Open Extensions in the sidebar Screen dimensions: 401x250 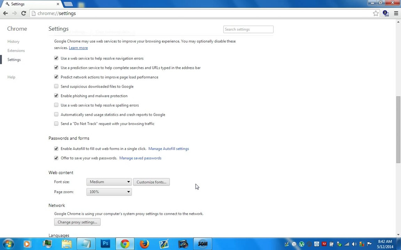click(x=16, y=50)
